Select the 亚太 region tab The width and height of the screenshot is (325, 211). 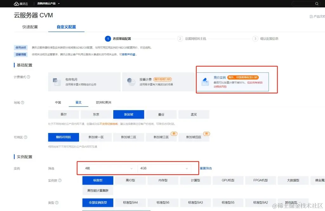click(x=79, y=102)
